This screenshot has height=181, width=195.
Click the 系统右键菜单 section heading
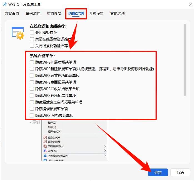pyautogui.click(x=42, y=56)
